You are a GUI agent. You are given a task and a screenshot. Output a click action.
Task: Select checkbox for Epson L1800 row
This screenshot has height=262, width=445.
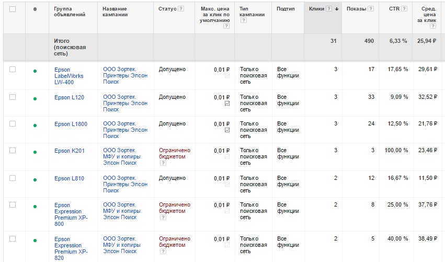(x=13, y=124)
